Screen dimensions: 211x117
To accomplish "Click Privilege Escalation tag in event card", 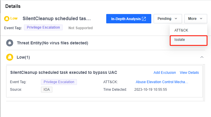I will (x=59, y=82).
